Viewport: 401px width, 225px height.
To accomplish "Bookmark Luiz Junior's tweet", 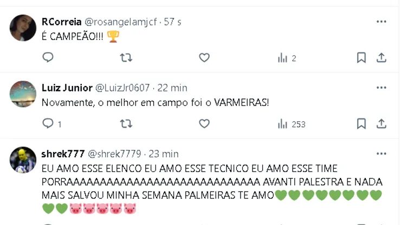I will point(361,124).
